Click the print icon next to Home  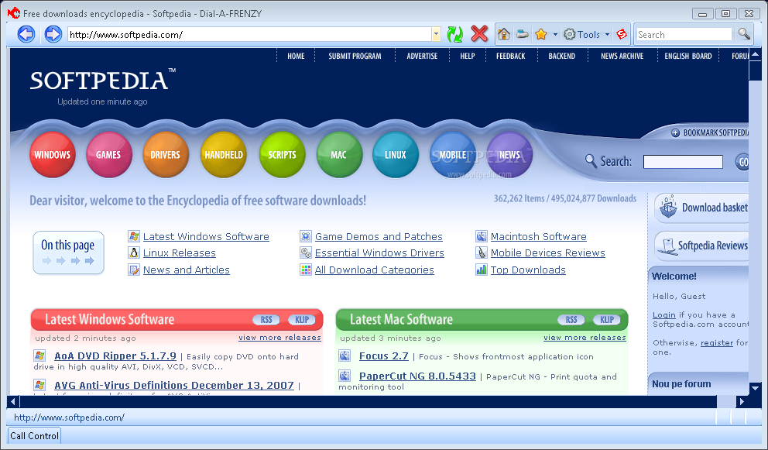[x=523, y=34]
